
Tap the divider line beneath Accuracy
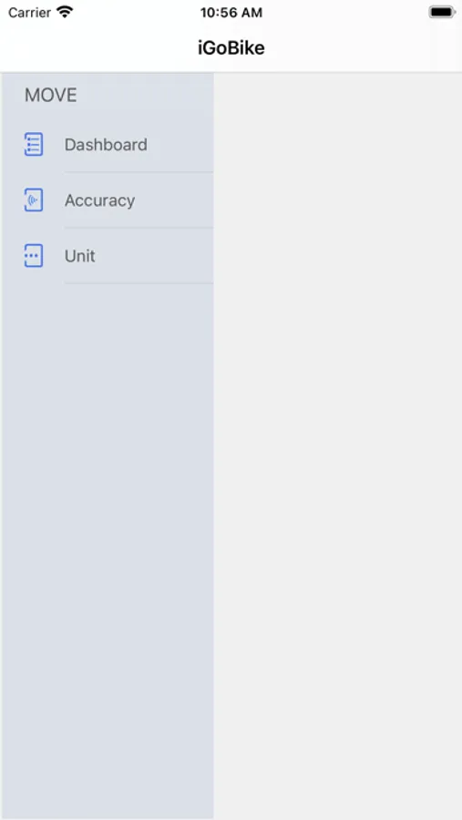139,228
